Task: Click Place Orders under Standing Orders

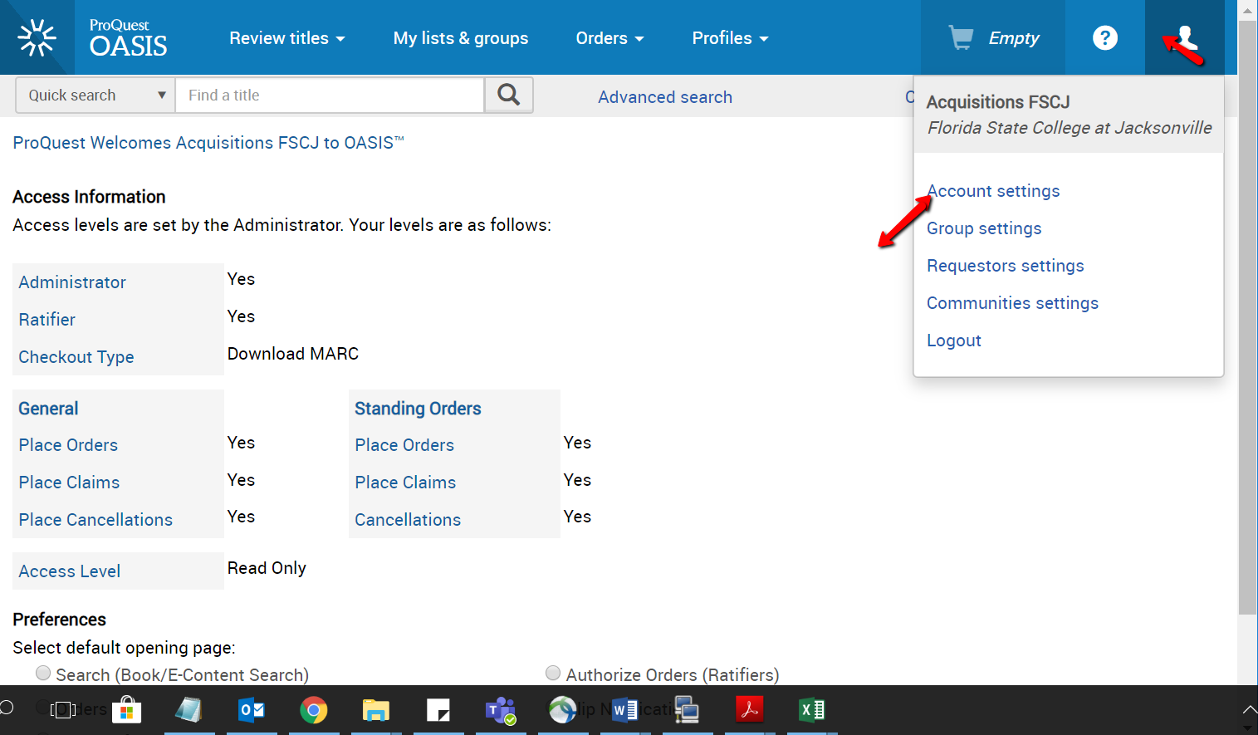Action: tap(404, 445)
